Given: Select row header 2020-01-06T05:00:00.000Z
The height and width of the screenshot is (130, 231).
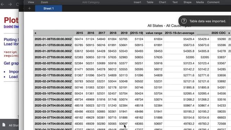Looking at the screenshot, I should 53,39.
